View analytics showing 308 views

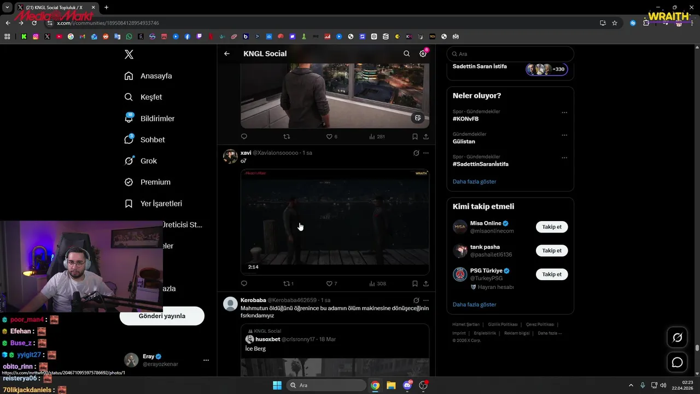pyautogui.click(x=378, y=283)
